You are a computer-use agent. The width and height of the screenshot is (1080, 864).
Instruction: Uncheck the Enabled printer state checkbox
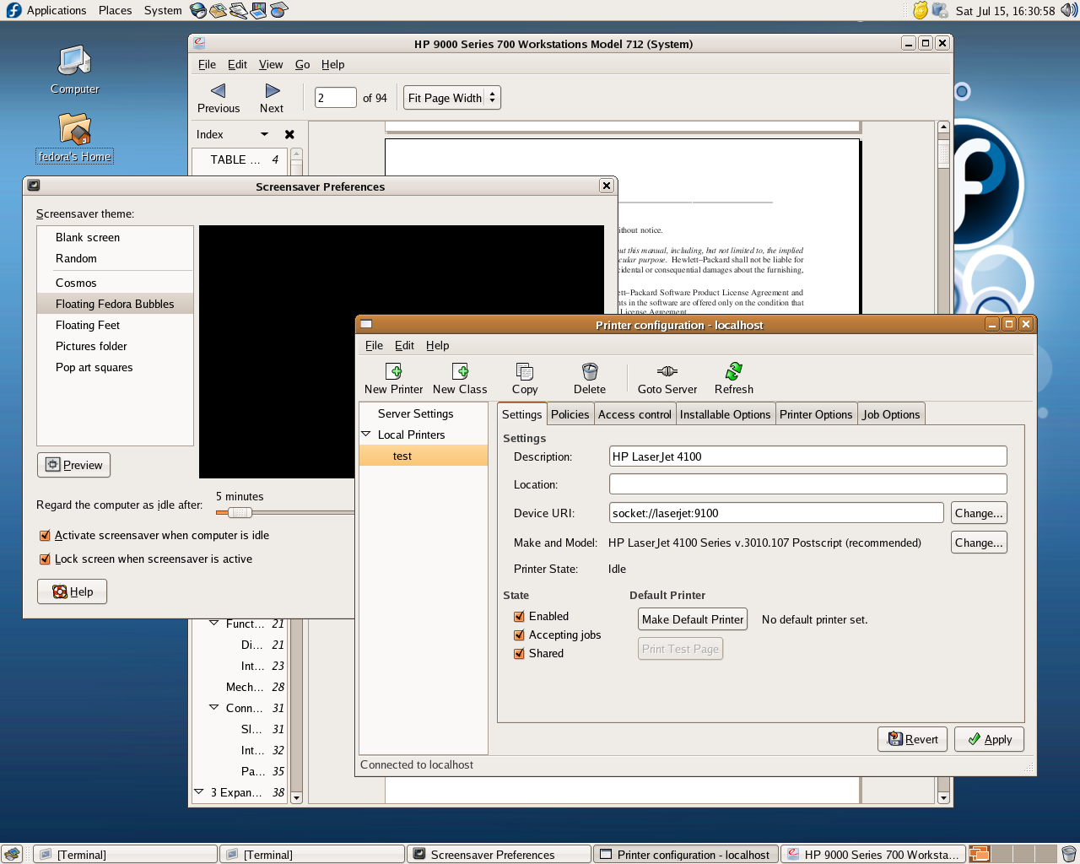[x=519, y=617]
